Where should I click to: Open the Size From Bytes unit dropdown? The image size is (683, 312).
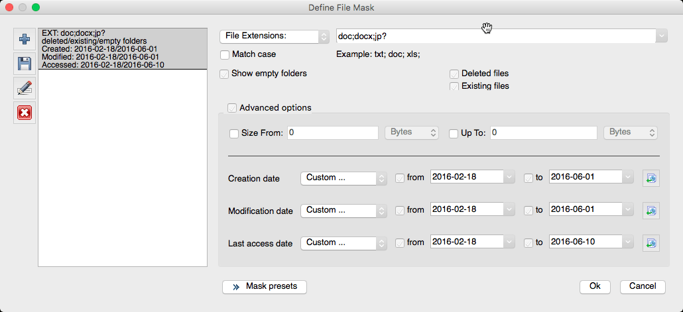(412, 132)
